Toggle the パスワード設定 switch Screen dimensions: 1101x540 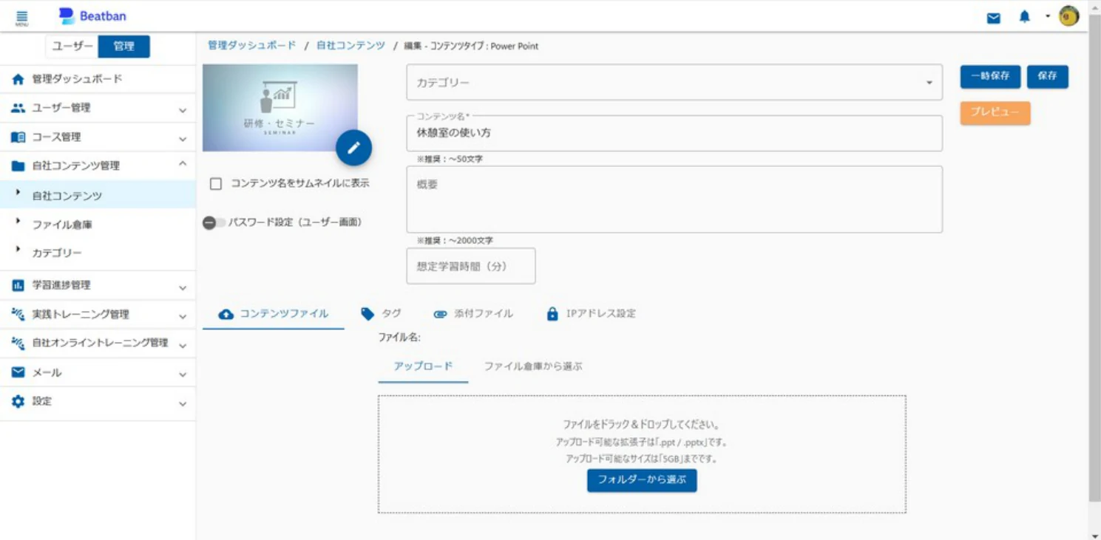(x=214, y=222)
